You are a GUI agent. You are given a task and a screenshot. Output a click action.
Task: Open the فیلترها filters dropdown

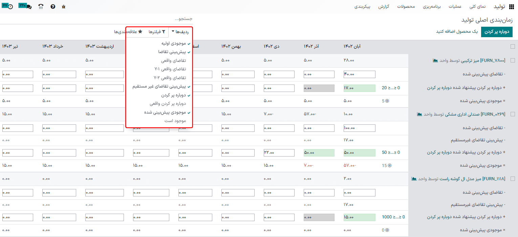pos(157,32)
